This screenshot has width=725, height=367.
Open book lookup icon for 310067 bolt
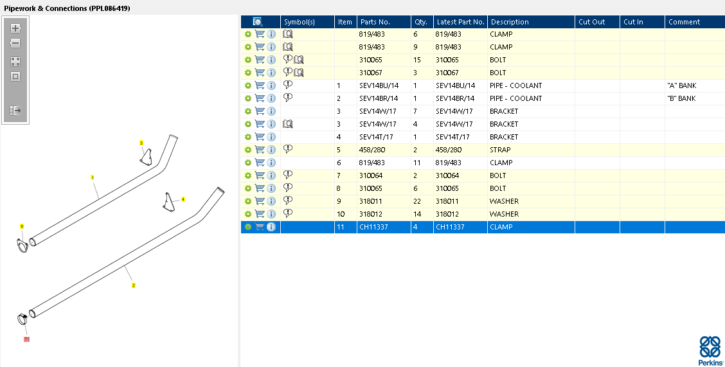[299, 73]
